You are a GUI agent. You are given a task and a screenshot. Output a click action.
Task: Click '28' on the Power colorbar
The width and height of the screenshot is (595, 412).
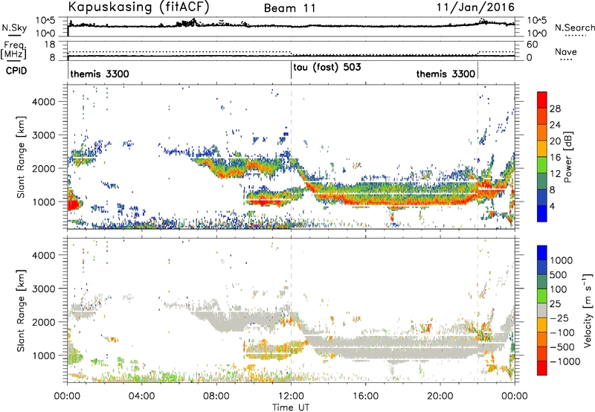point(555,109)
